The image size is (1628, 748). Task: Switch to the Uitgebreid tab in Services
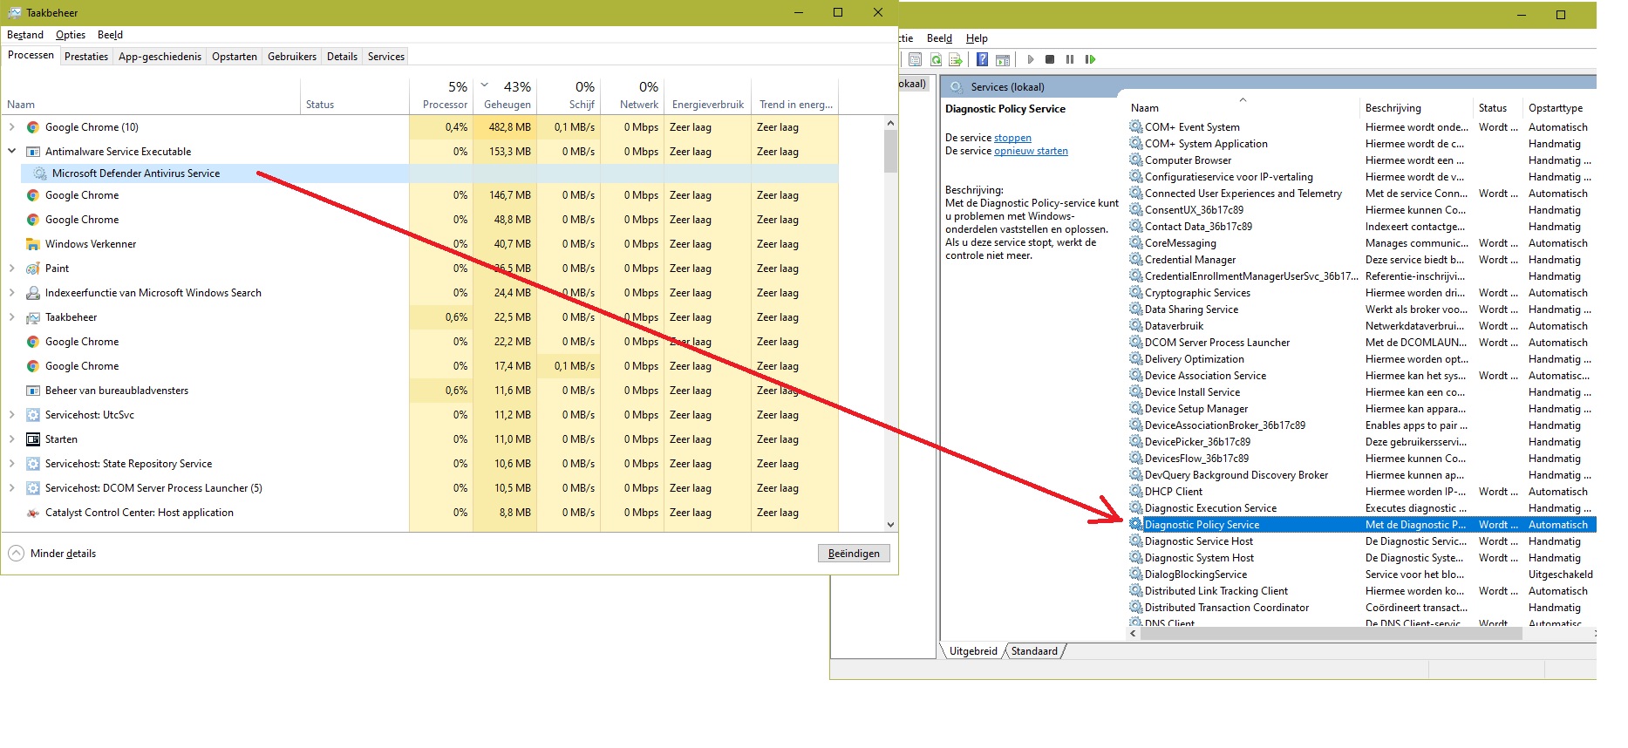pyautogui.click(x=973, y=651)
